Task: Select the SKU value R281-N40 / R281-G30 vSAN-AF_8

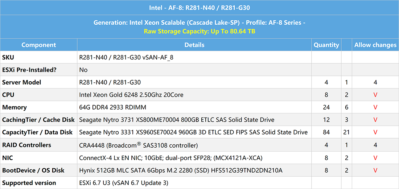Action: pyautogui.click(x=127, y=57)
